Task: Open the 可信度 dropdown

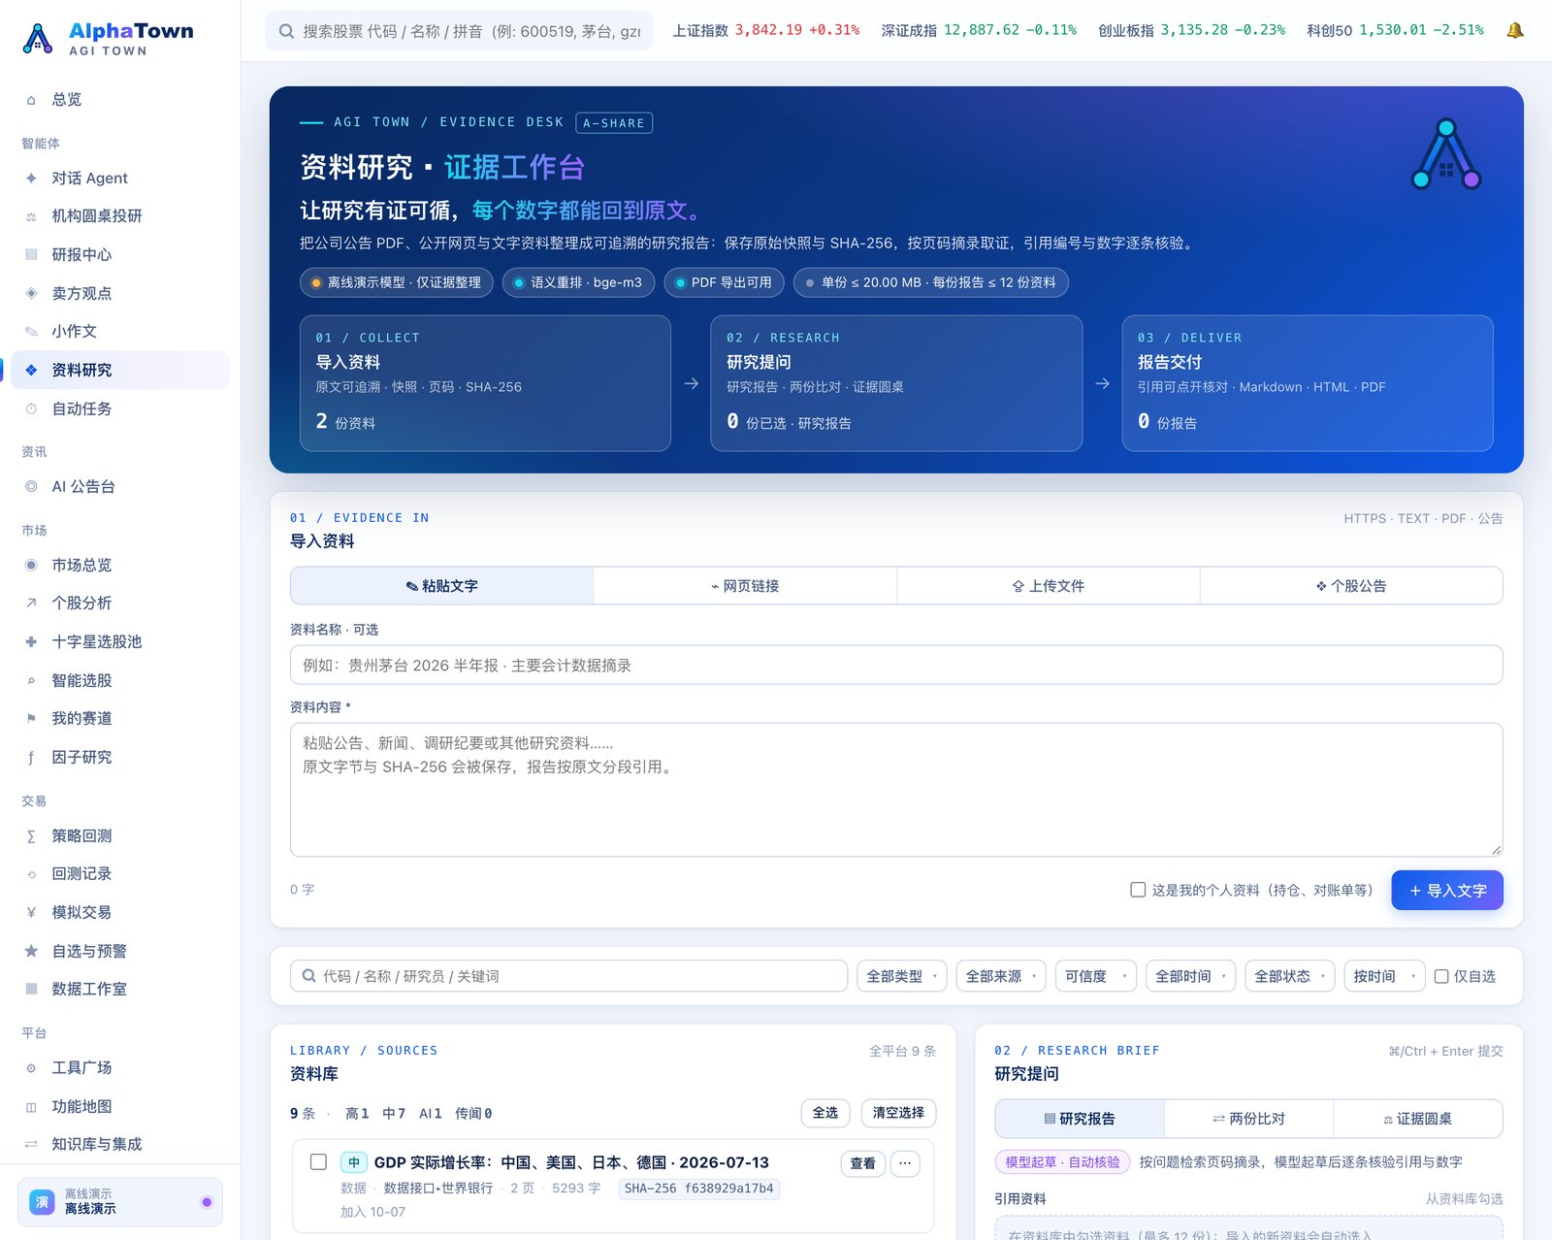Action: pos(1096,976)
